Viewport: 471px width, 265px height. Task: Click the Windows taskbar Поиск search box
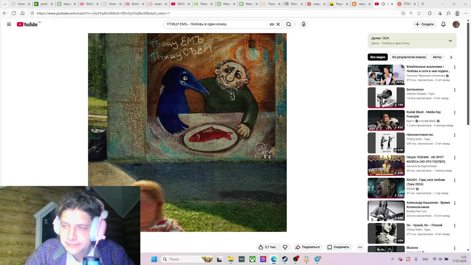point(187,259)
